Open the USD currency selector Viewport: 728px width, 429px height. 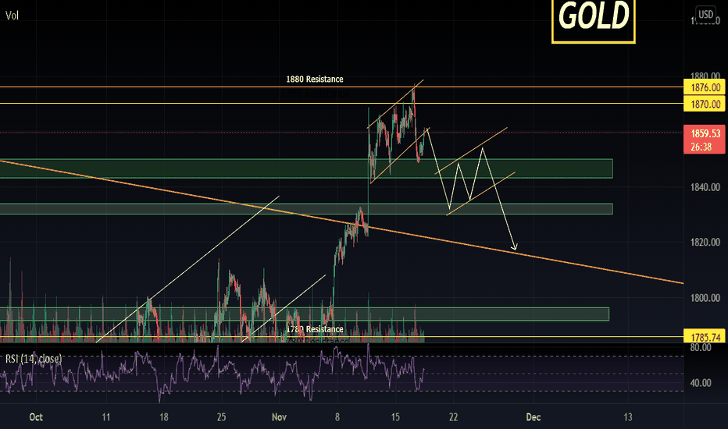point(705,14)
